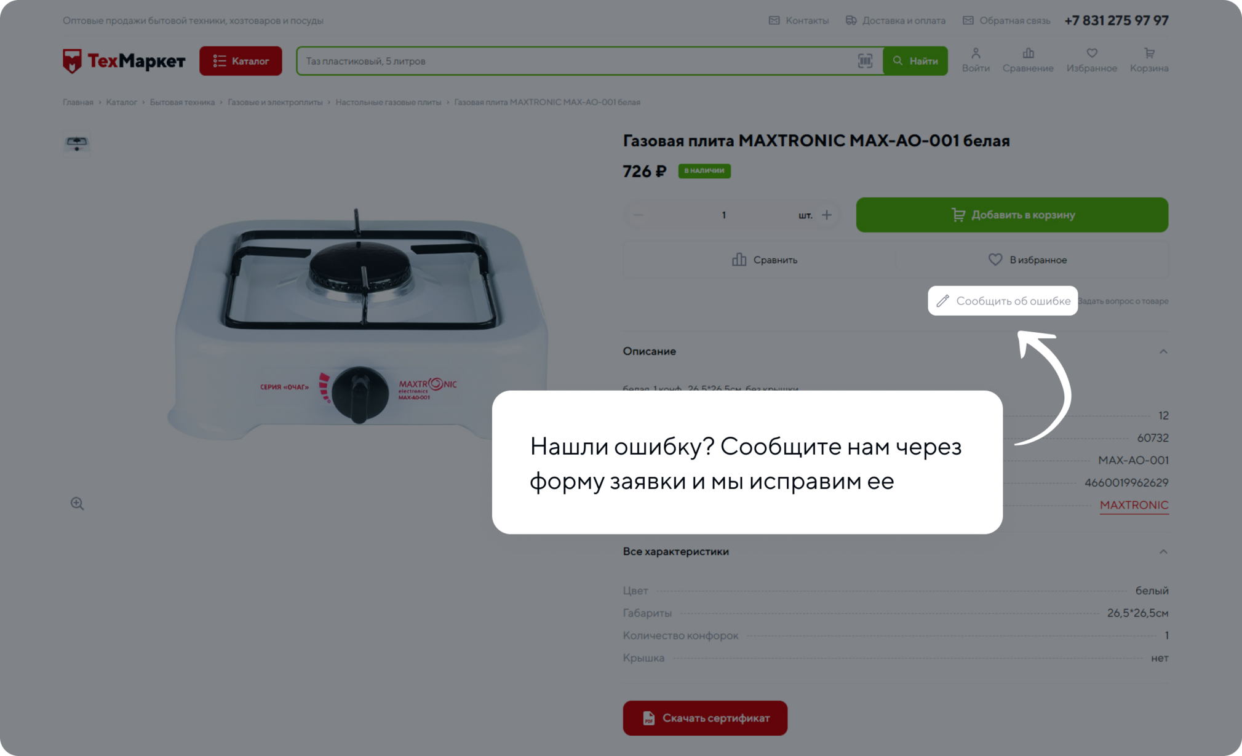
Task: Click the Найти search button
Action: [x=915, y=61]
